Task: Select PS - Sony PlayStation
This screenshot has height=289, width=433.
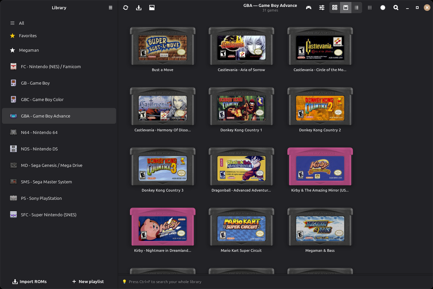Action: (59, 198)
